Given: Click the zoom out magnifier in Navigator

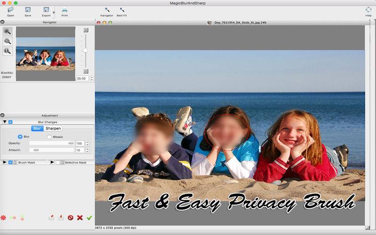Looking at the screenshot, I should (8, 41).
